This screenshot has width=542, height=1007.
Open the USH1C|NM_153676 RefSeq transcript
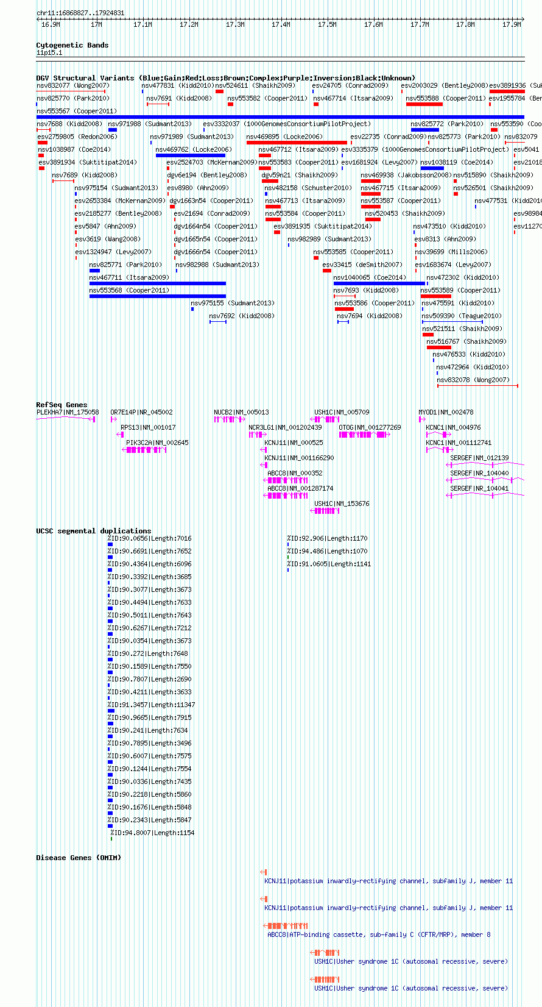[x=342, y=503]
